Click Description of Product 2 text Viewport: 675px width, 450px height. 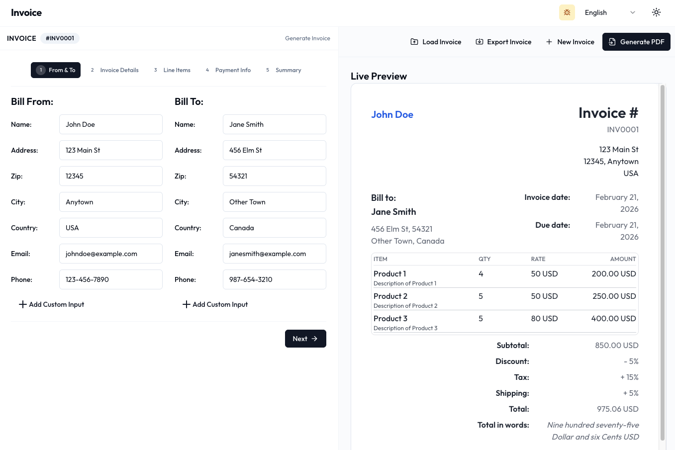click(405, 306)
